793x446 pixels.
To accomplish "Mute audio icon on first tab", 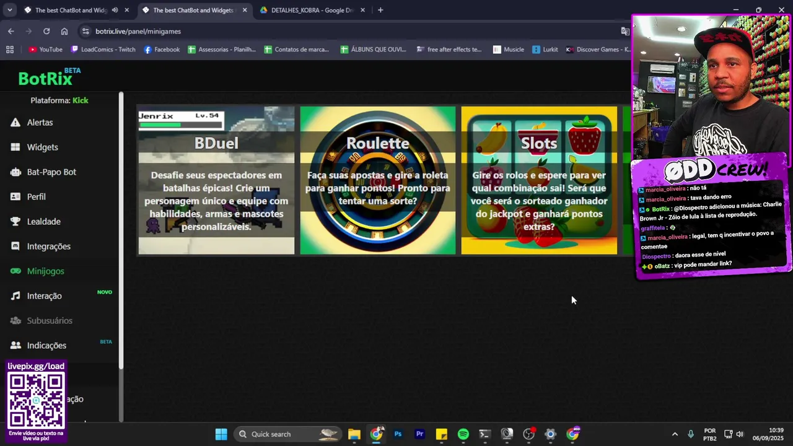I will pyautogui.click(x=115, y=10).
